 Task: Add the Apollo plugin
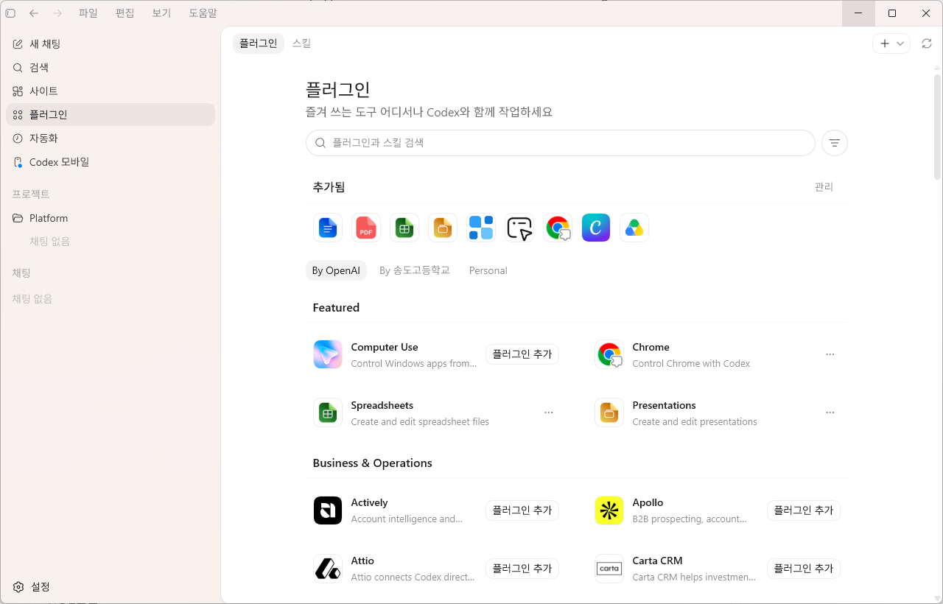804,510
